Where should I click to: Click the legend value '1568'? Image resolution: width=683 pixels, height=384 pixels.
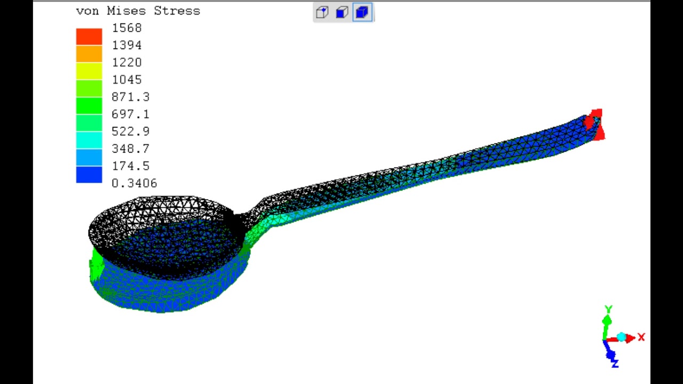pyautogui.click(x=126, y=28)
